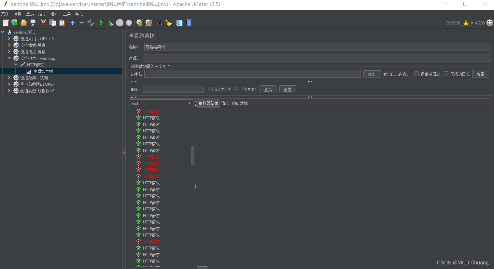Screen dimensions: 494x269
Task: Collapse the HTTP请求 sampler node in tree
Action: tap(16, 64)
